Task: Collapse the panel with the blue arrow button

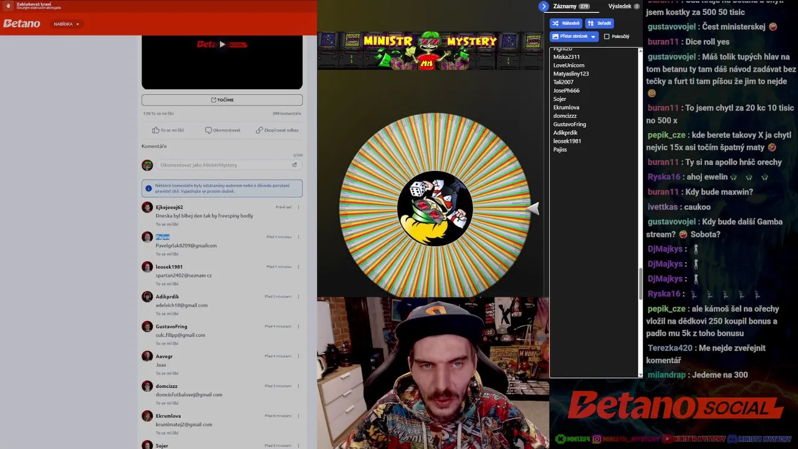Action: tap(544, 6)
